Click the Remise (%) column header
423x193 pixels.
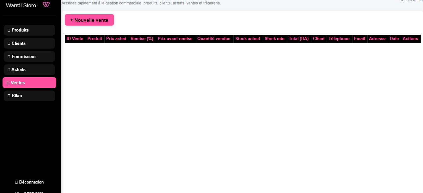(142, 38)
